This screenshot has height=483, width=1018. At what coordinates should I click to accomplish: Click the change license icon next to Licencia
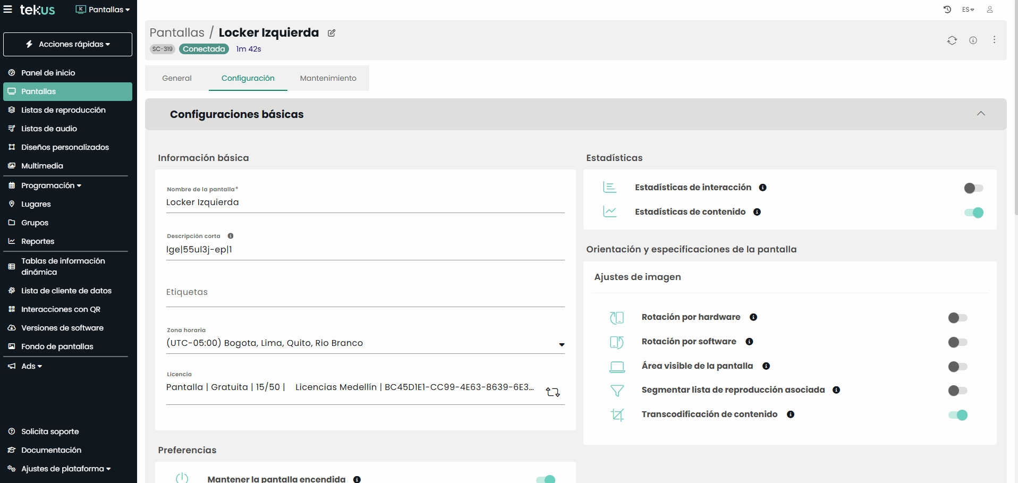(553, 392)
